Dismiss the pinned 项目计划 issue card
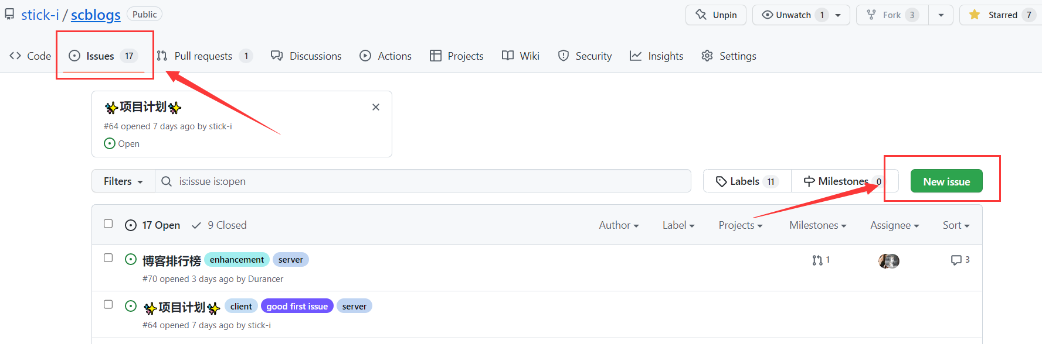 coord(376,107)
